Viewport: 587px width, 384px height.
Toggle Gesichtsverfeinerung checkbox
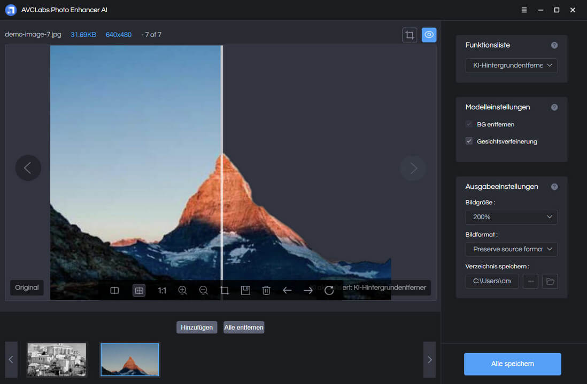coord(469,141)
